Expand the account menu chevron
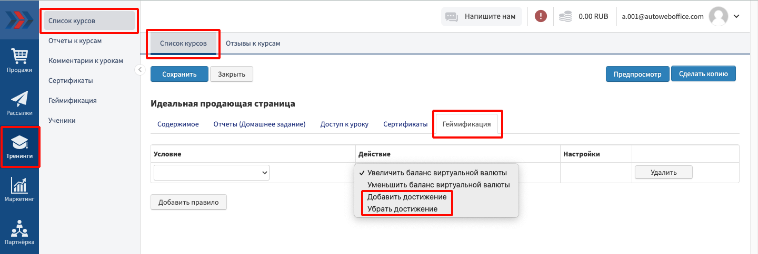 point(736,16)
